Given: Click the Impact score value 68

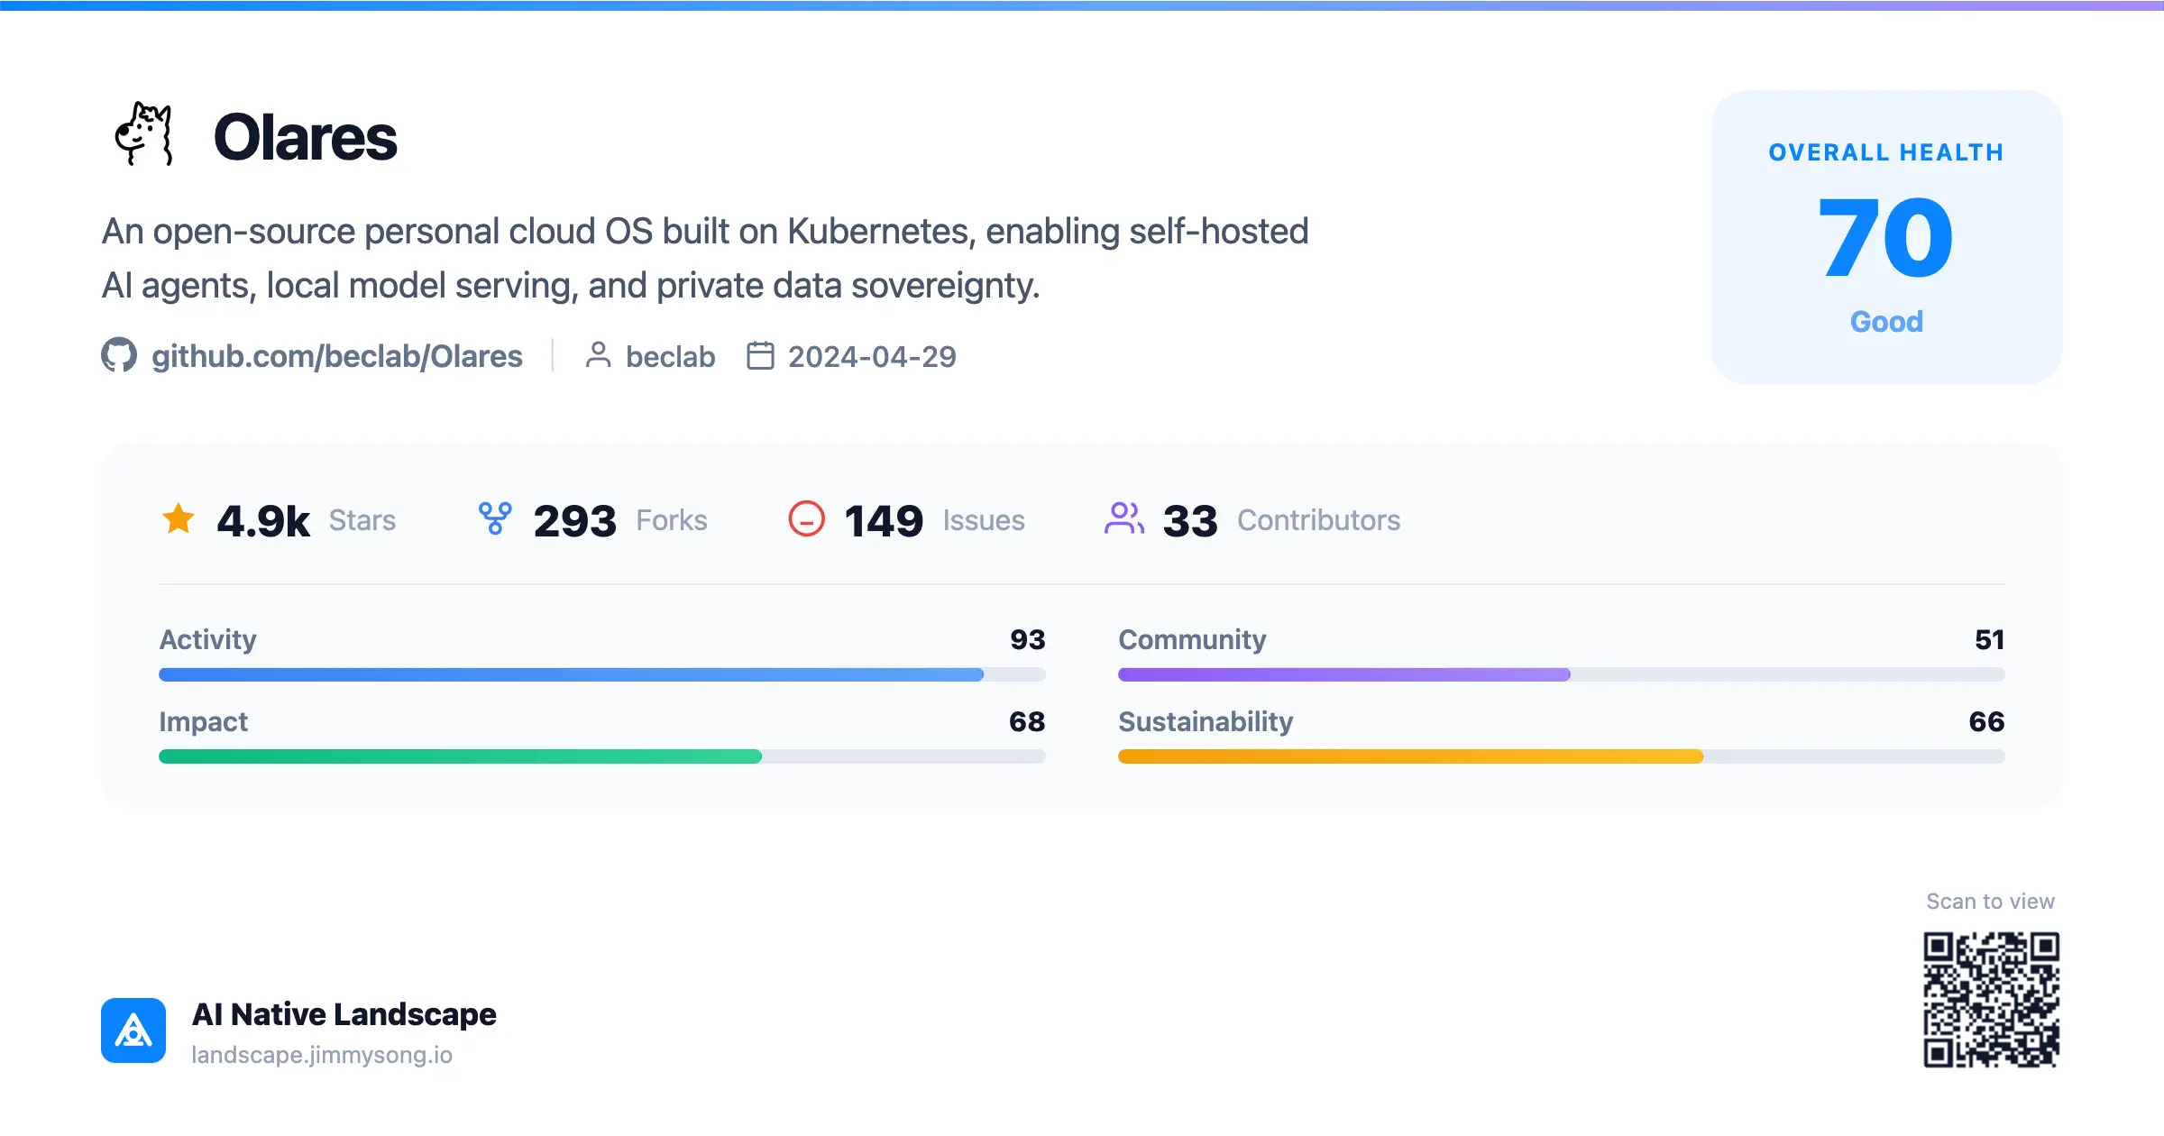Looking at the screenshot, I should pyautogui.click(x=1027, y=721).
